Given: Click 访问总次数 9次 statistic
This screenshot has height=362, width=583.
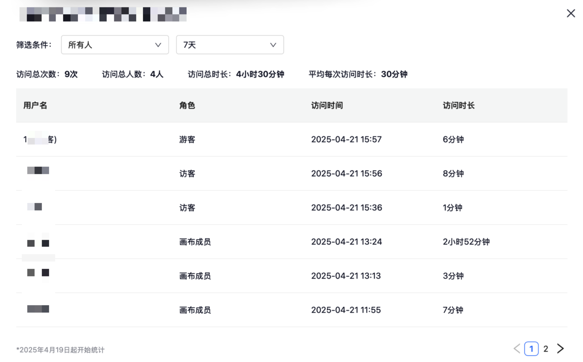Looking at the screenshot, I should 47,74.
